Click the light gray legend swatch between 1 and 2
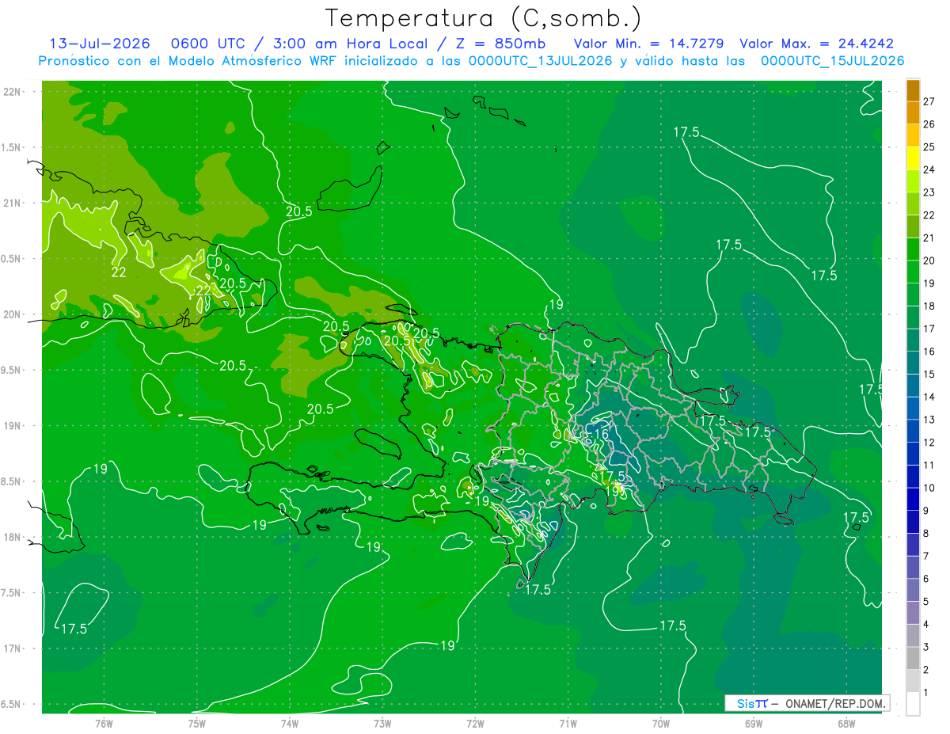Screen dimensions: 950x734 click(x=913, y=681)
